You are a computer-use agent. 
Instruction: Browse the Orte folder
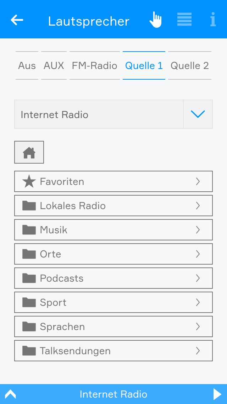[113, 254]
